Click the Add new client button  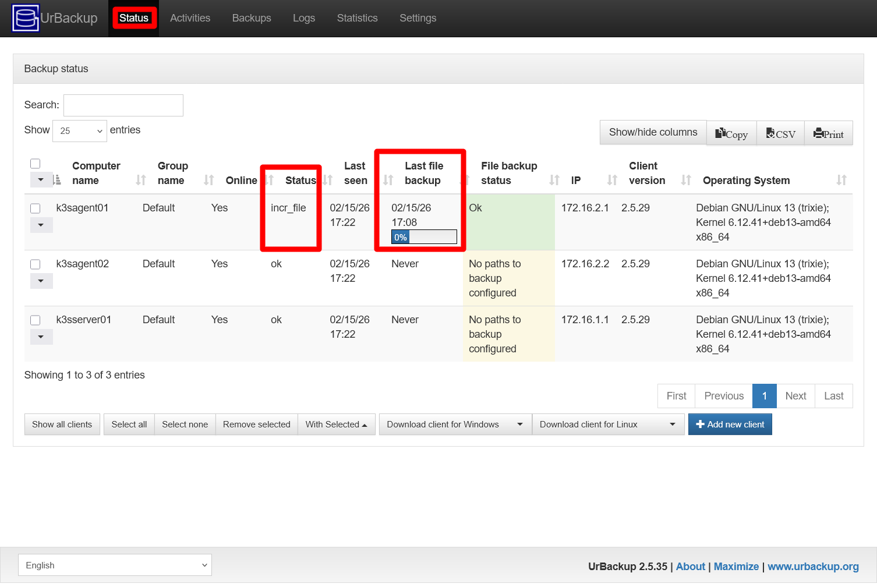tap(730, 424)
